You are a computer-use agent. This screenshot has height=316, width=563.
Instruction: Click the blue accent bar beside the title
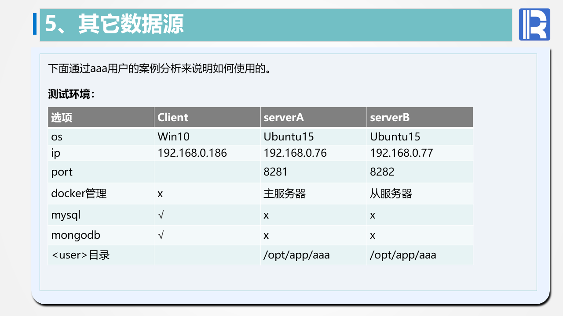pos(35,24)
